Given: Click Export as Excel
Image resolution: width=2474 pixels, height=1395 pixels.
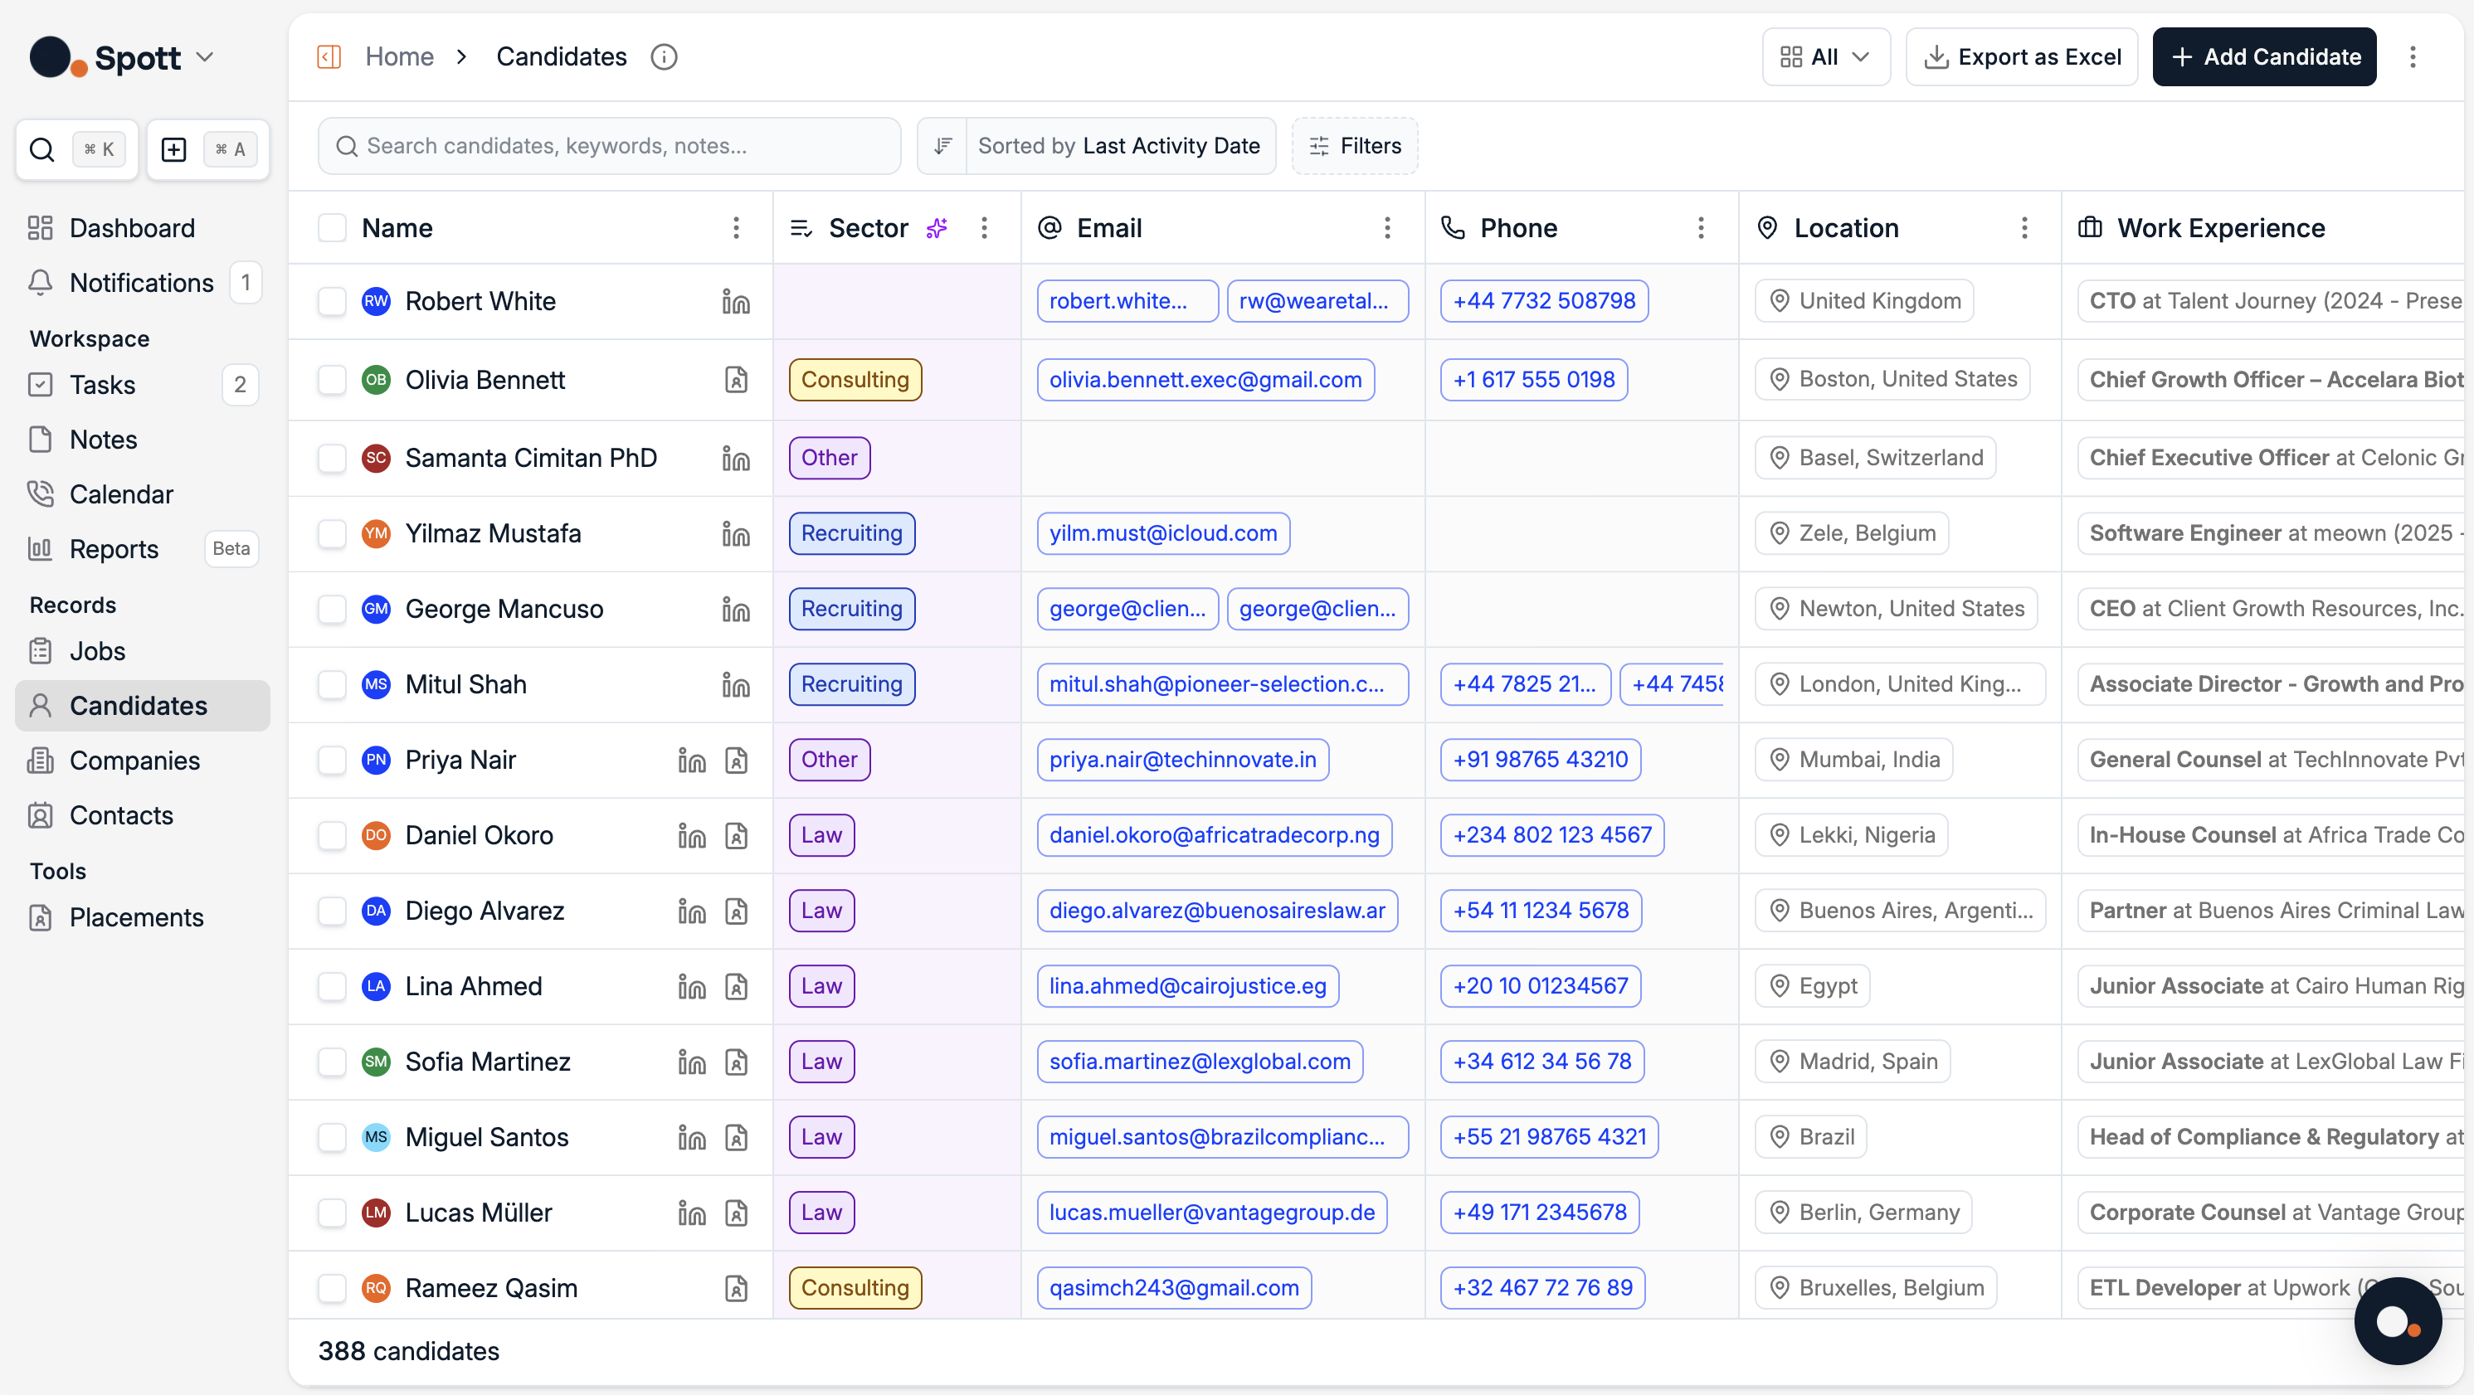Looking at the screenshot, I should pyautogui.click(x=2022, y=56).
